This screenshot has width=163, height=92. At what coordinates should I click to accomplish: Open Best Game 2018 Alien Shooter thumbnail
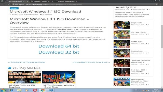pos(122,72)
